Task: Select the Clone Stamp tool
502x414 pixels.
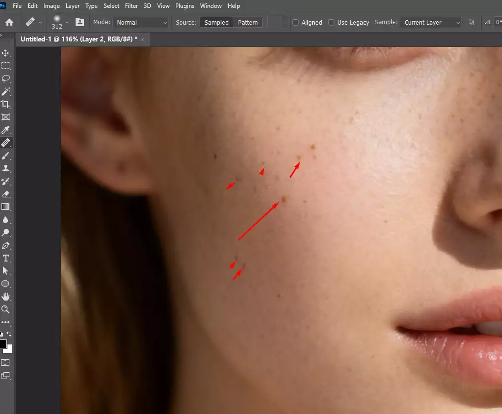Action: tap(6, 168)
